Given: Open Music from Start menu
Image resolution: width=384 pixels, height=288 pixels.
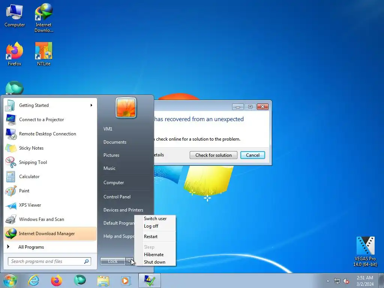Looking at the screenshot, I should click(109, 168).
